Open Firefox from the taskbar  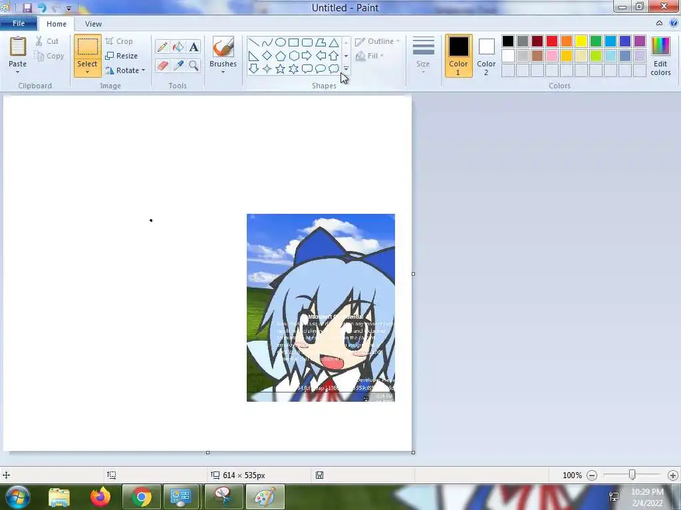[x=100, y=497]
